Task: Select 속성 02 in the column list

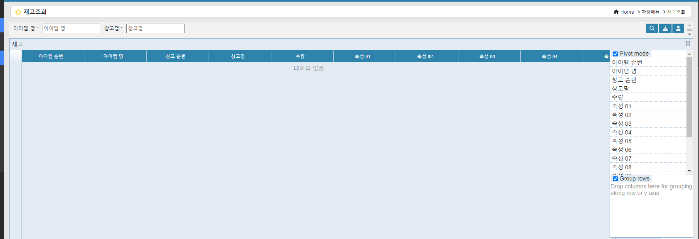Action: tap(648, 115)
